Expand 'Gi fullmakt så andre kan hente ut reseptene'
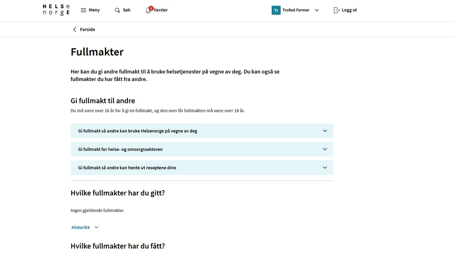Image resolution: width=454 pixels, height=255 pixels. tap(202, 168)
